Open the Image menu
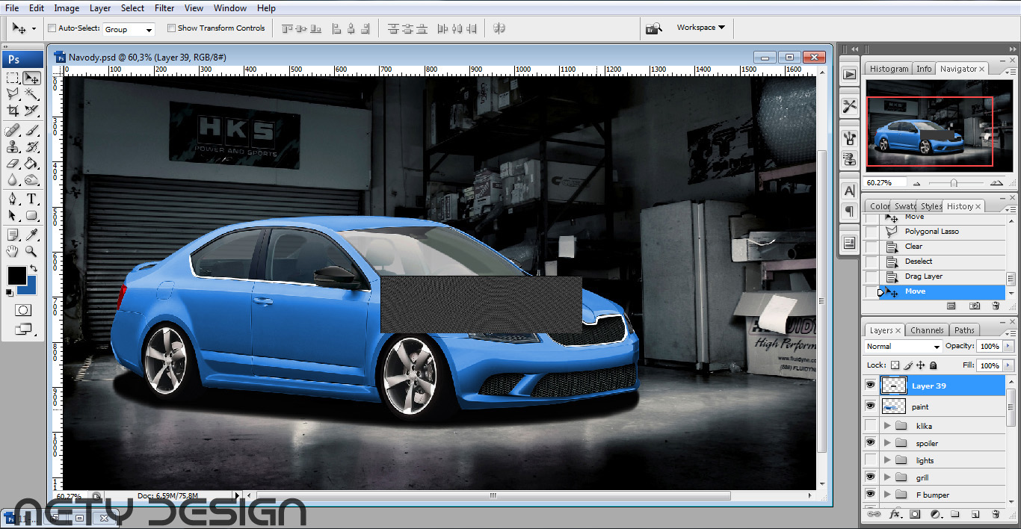 pos(67,8)
